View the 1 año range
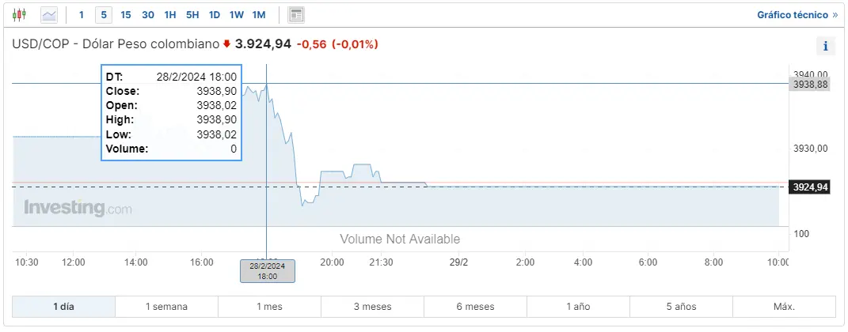Screen dimensions: 848x332 point(578,307)
